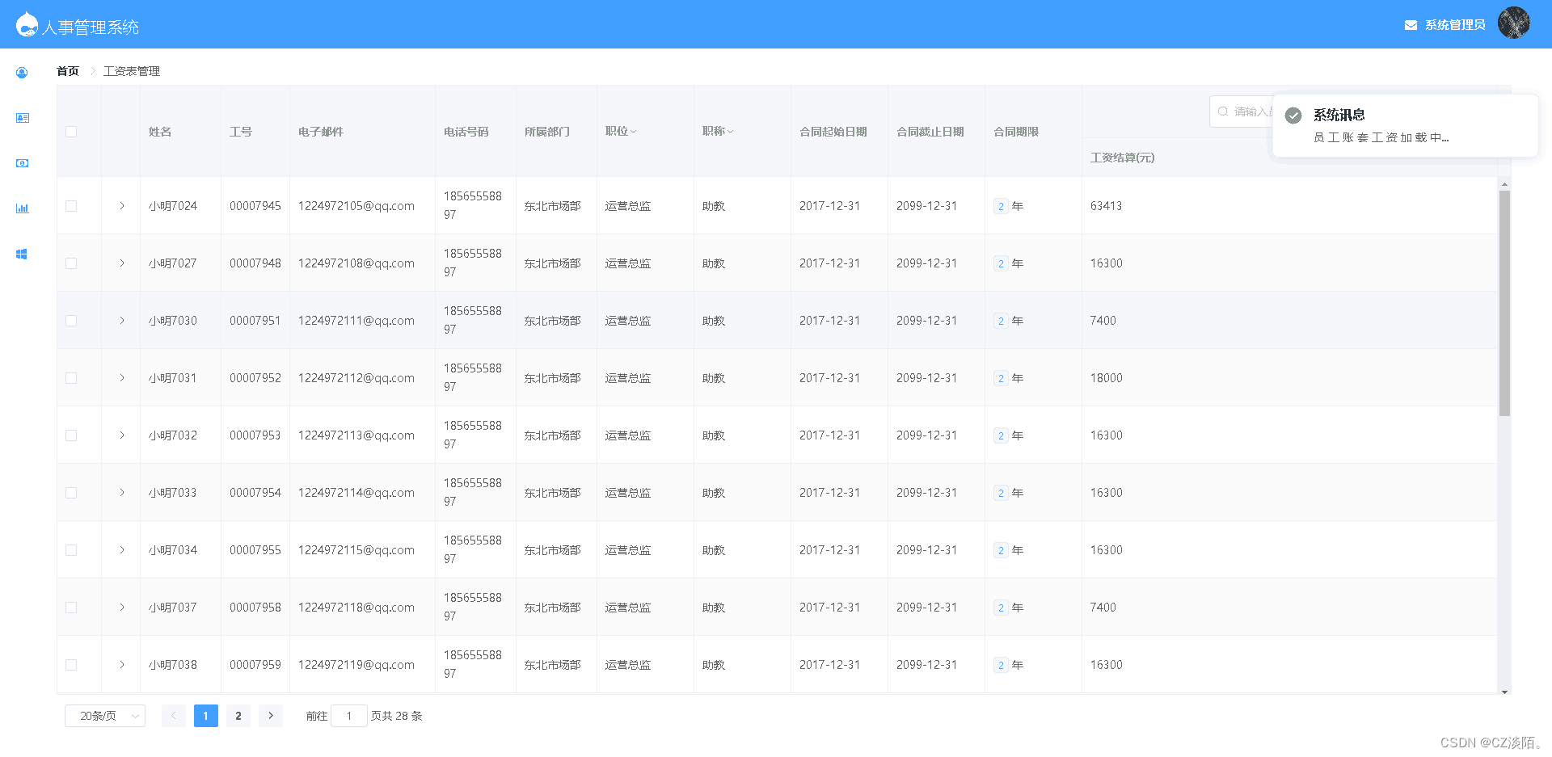The width and height of the screenshot is (1552, 757).
Task: Click salary value 18000
Action: coord(1106,378)
